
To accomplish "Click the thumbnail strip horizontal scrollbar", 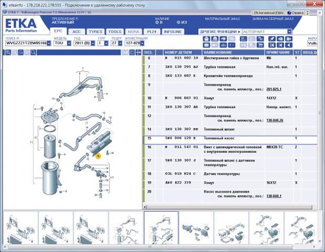I will pyautogui.click(x=151, y=247).
